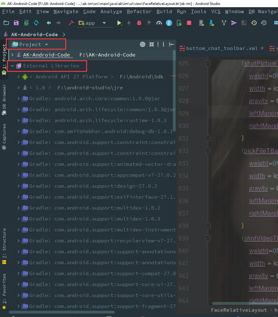
Task: Open SDK Manager download icon
Action: click(x=212, y=23)
